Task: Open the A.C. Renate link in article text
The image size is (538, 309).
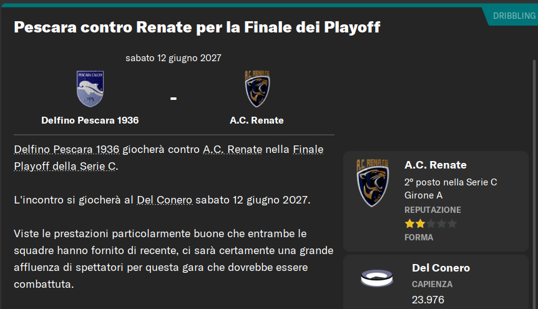Action: click(233, 149)
